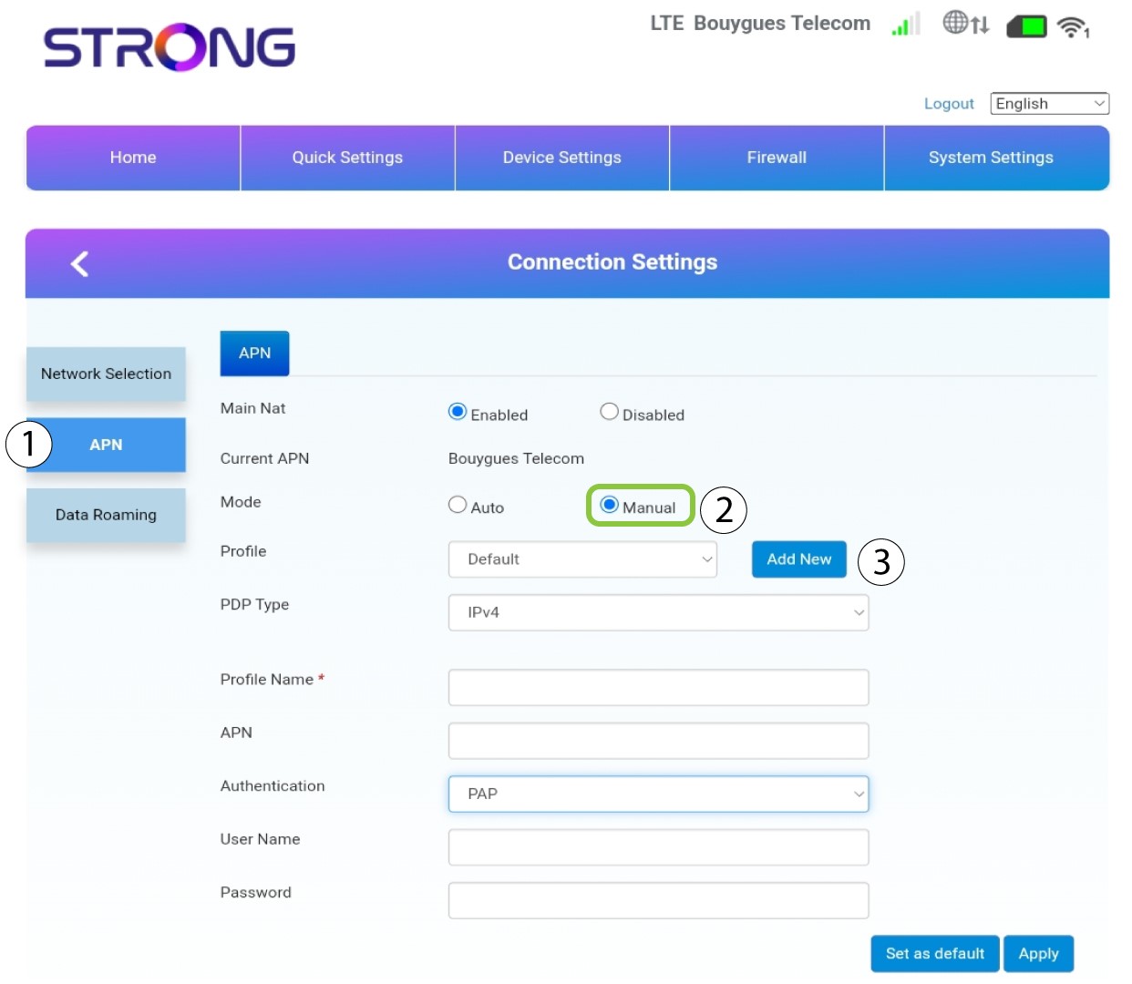Click the green battery status icon
Screen dimensions: 1132x984
click(x=1027, y=26)
